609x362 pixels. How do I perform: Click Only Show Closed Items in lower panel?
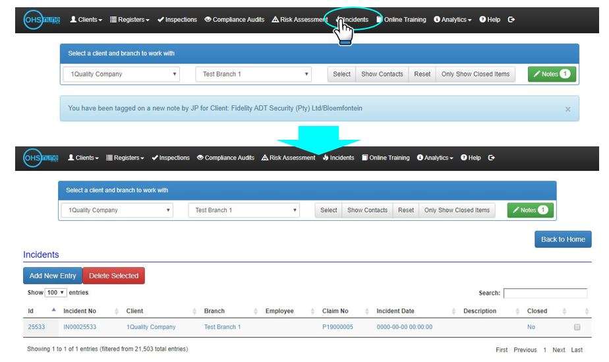pyautogui.click(x=457, y=210)
